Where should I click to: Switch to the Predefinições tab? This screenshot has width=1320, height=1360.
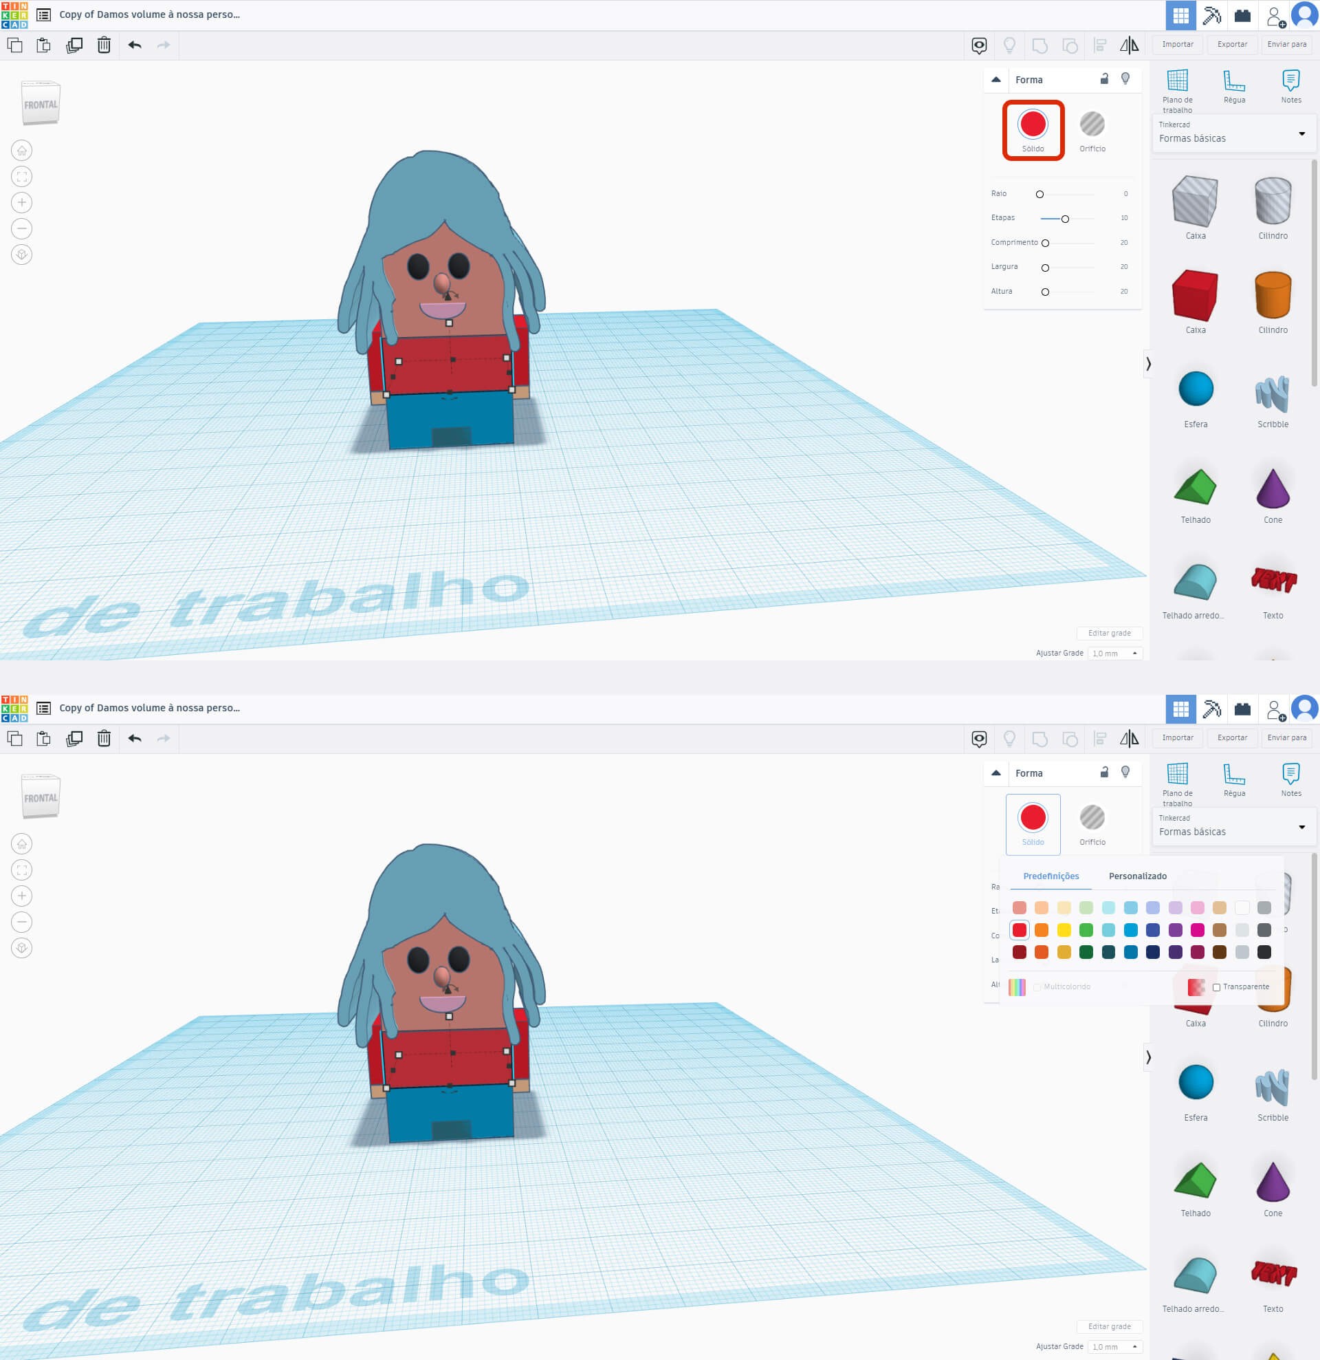1051,876
